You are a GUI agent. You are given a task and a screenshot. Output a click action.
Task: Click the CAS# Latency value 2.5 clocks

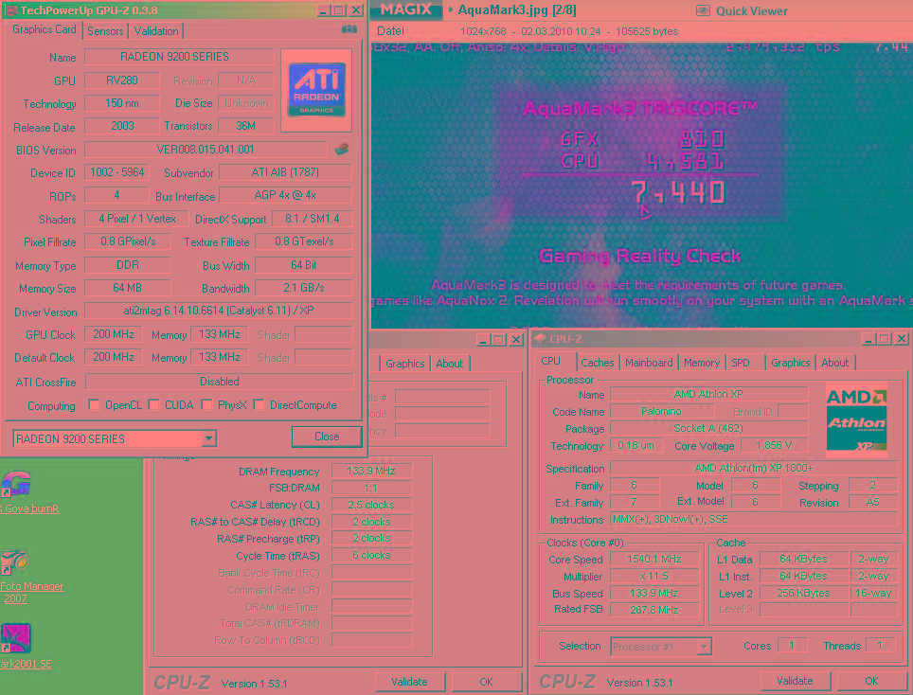(x=371, y=505)
